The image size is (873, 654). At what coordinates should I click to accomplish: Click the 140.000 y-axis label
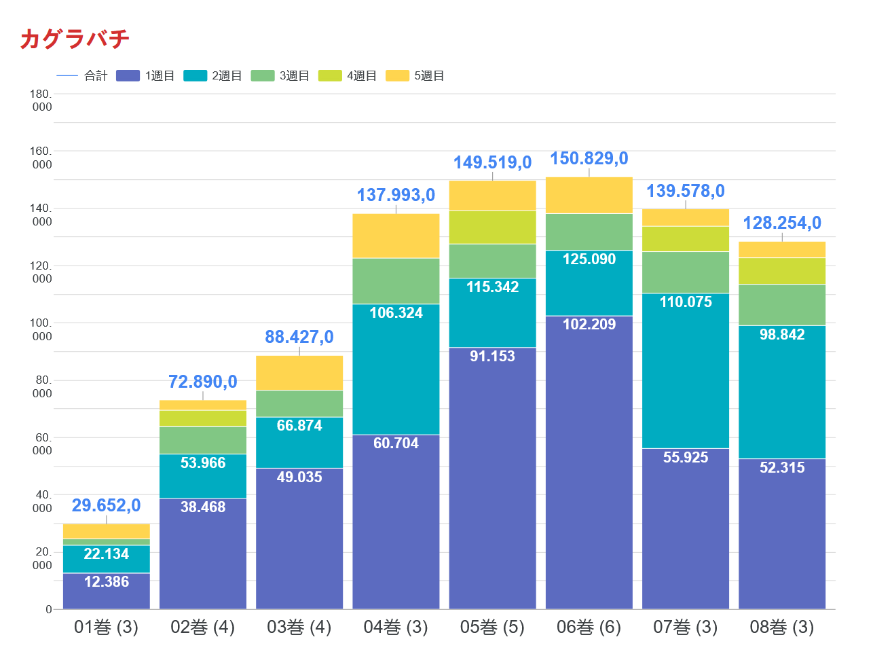coord(41,215)
